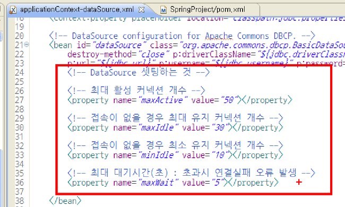Close the applicationContext-dataSource.xml tab

coord(141,10)
